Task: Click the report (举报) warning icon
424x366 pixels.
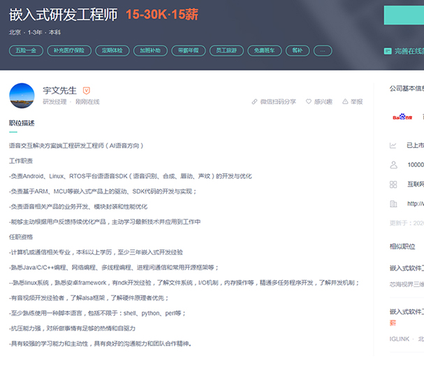Action: [x=344, y=102]
